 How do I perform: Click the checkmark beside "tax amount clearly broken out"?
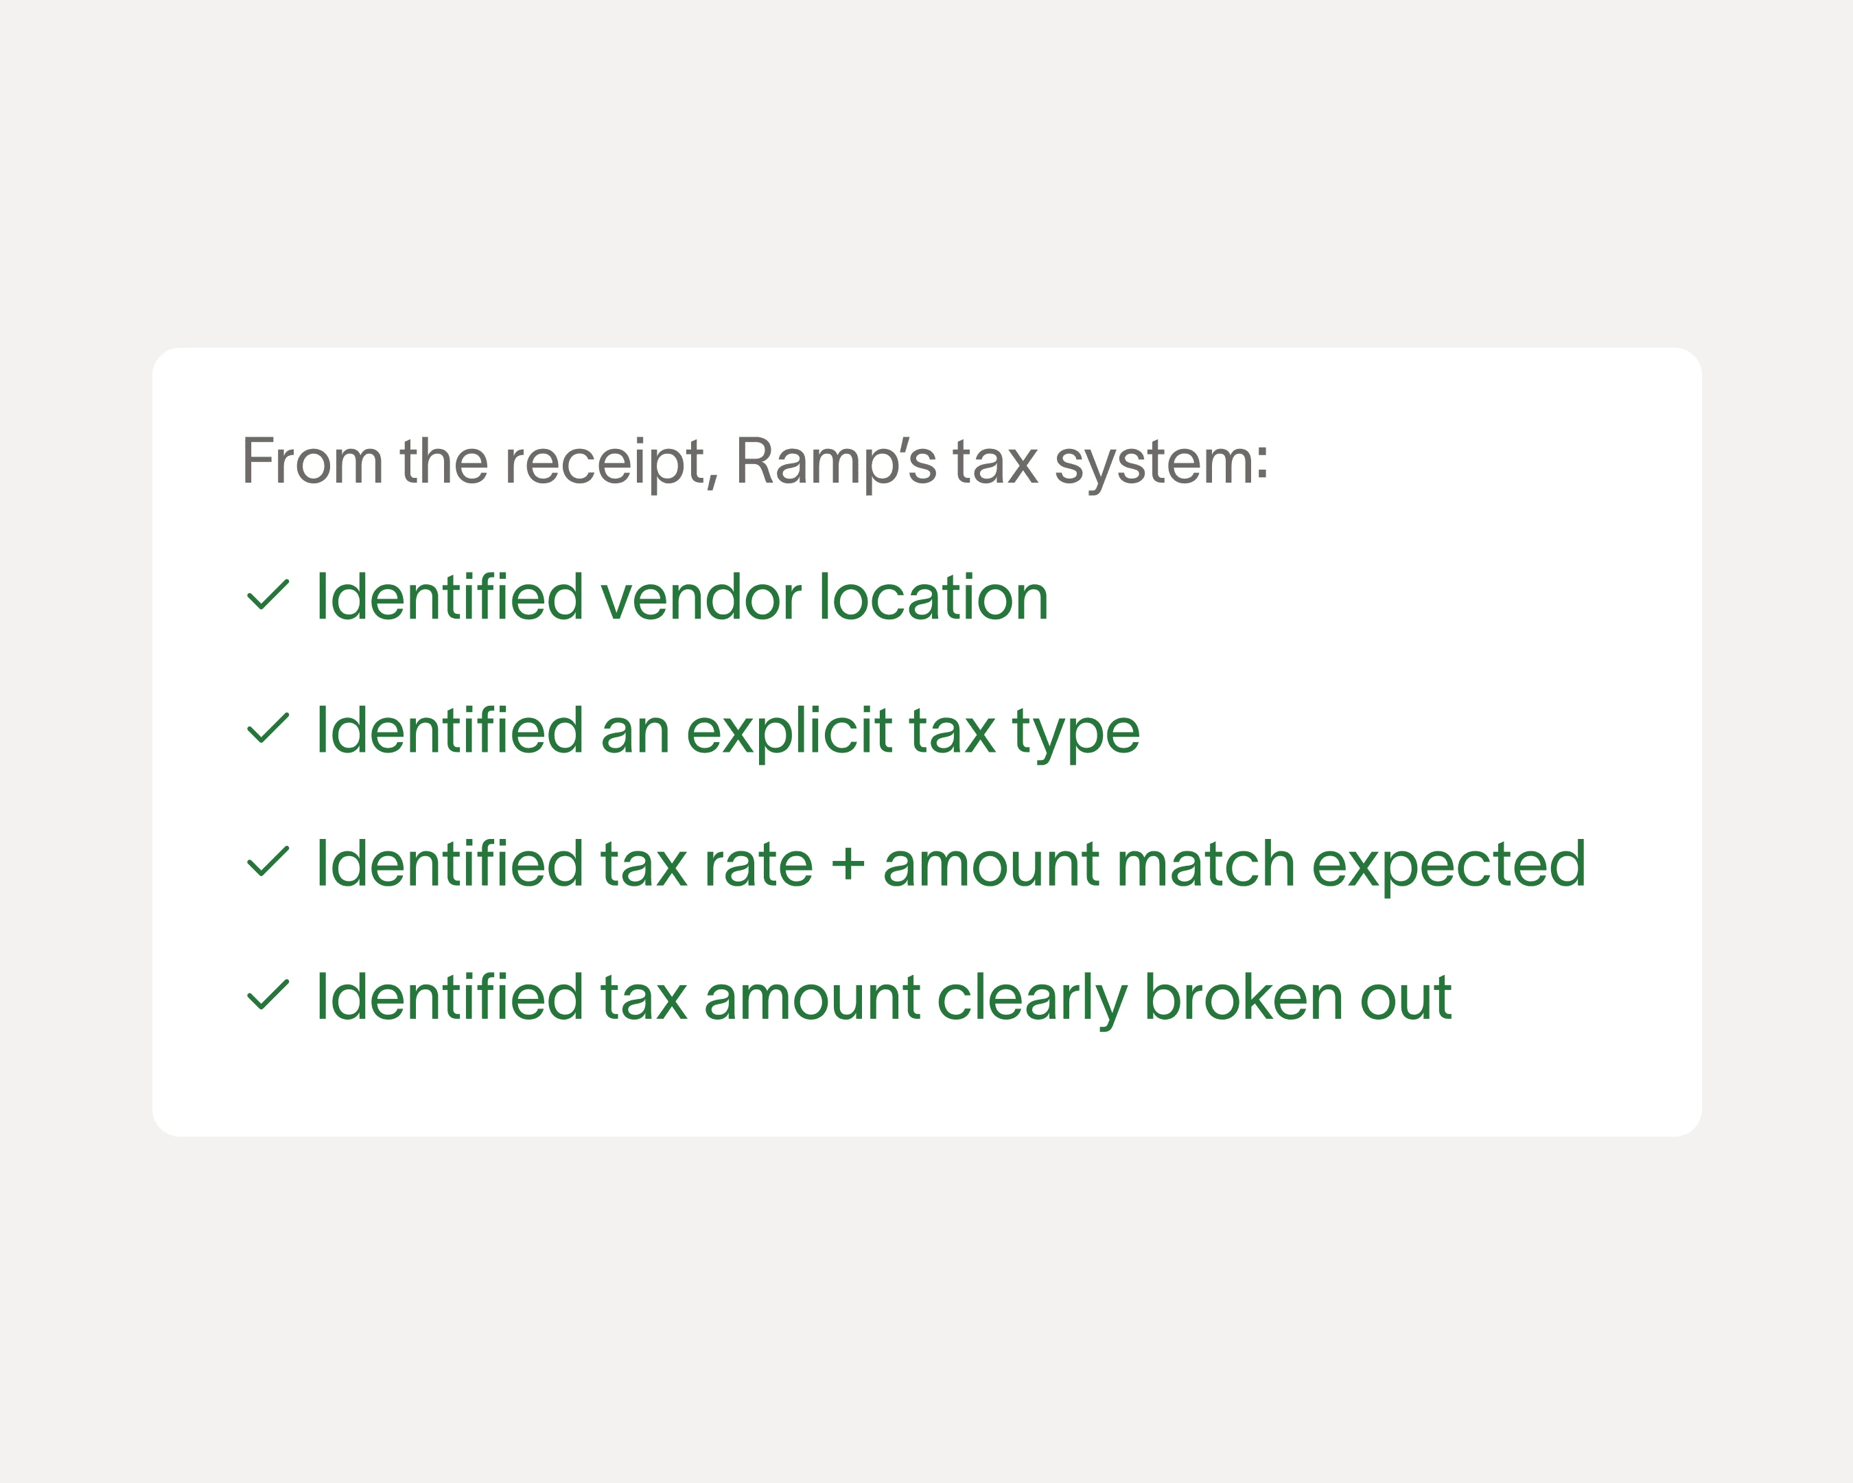[x=267, y=996]
